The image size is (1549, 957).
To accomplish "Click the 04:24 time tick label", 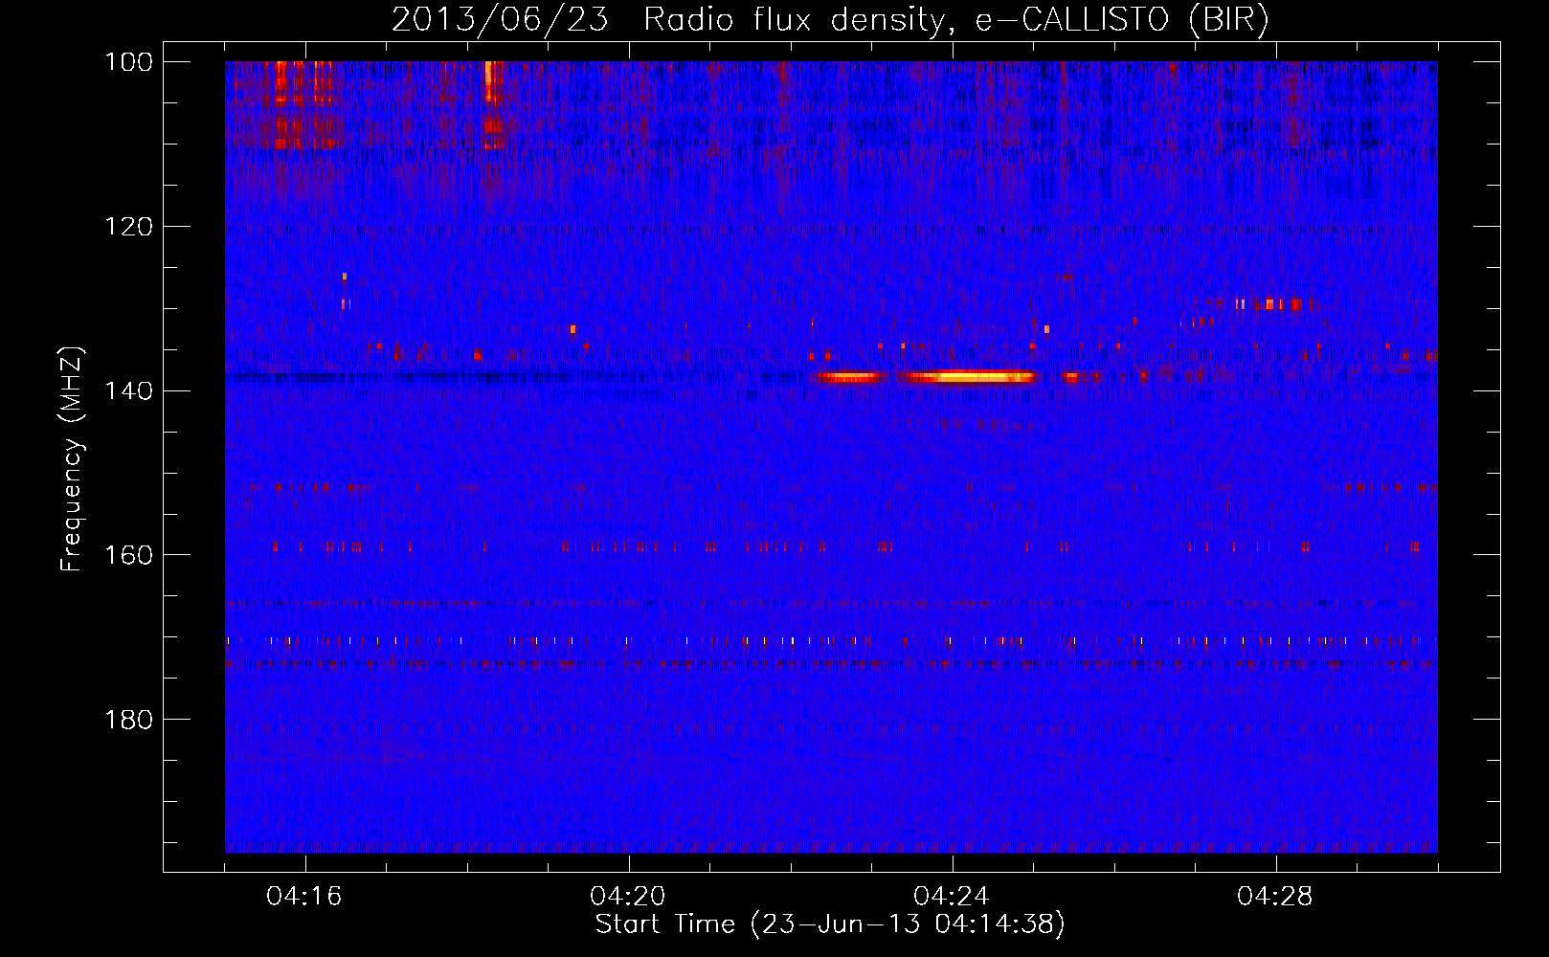I will point(953,897).
